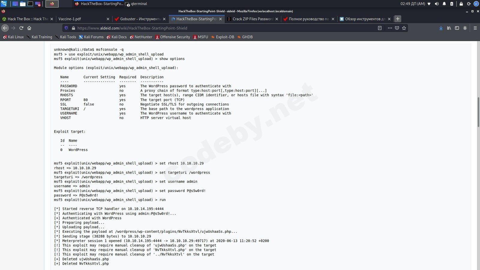Open the volume control in system tray

point(436,4)
